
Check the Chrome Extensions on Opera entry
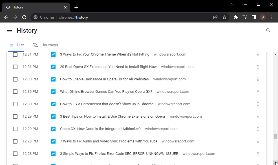coord(15,116)
